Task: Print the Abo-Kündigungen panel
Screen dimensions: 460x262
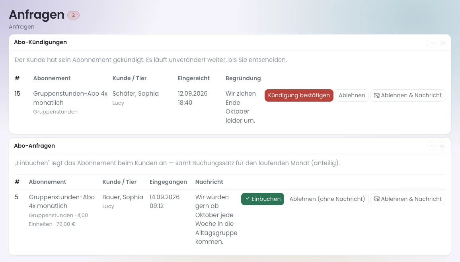Action: coord(442,43)
